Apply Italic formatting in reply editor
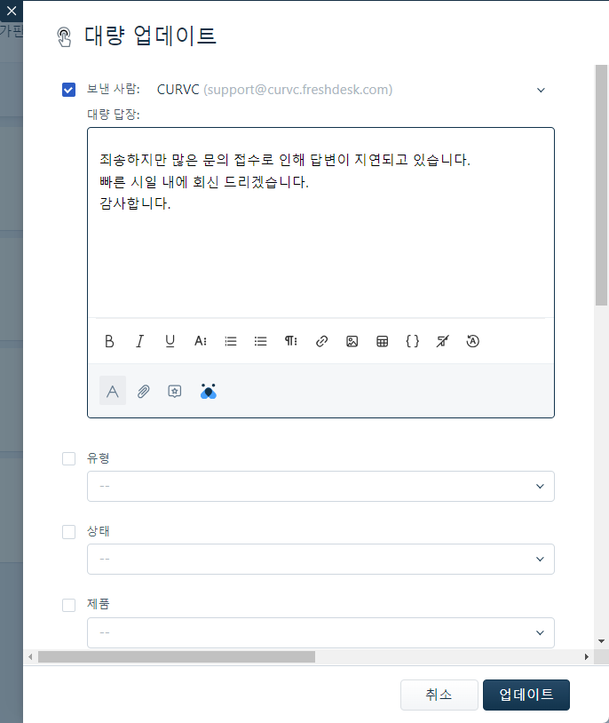 tap(139, 341)
